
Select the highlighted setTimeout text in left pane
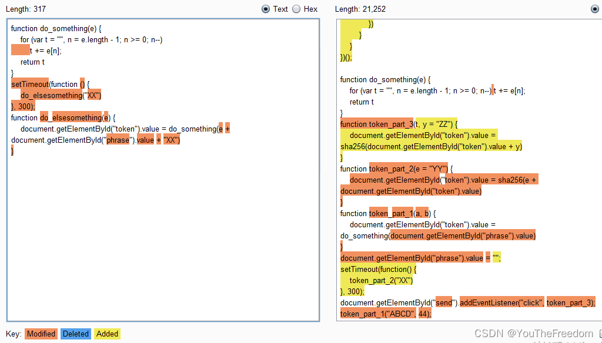[x=30, y=83]
